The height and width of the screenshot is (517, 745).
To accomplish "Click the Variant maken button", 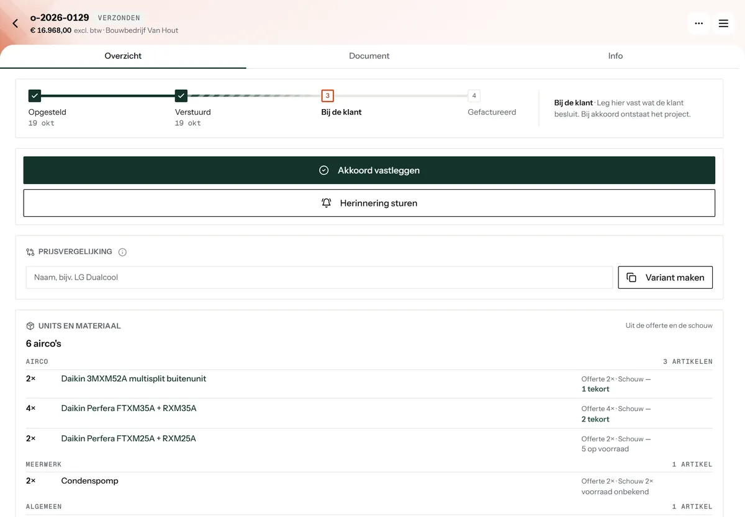I will point(666,278).
